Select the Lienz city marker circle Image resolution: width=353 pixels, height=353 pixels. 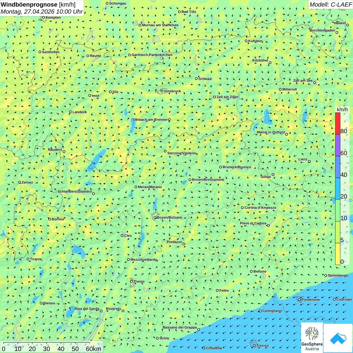pyautogui.click(x=309, y=161)
